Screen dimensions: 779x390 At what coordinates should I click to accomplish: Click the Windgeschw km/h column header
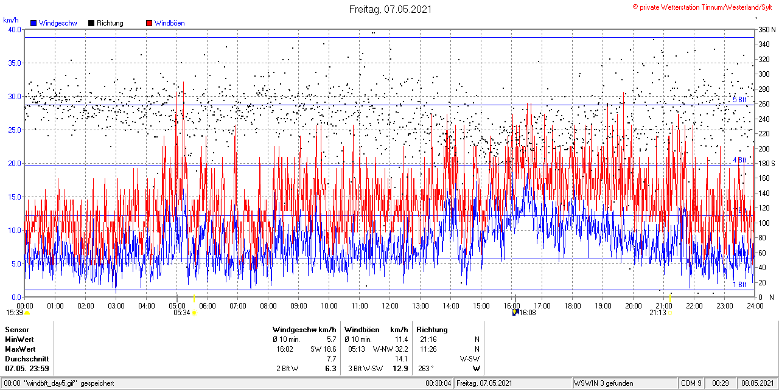pyautogui.click(x=304, y=330)
